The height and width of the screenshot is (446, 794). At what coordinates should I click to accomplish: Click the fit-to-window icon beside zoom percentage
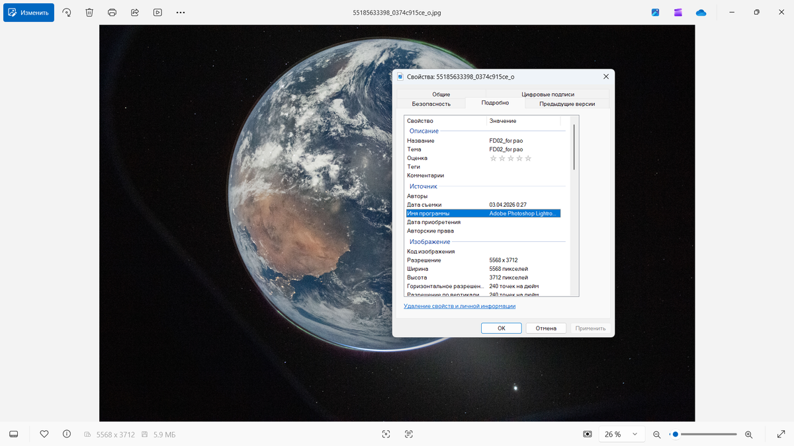coord(587,434)
